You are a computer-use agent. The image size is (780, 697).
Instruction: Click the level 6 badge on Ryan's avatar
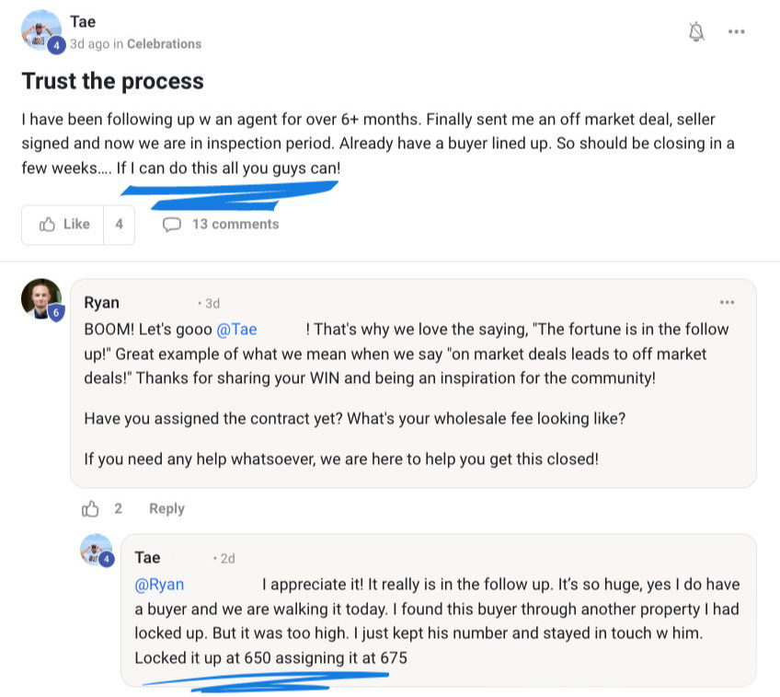point(55,312)
